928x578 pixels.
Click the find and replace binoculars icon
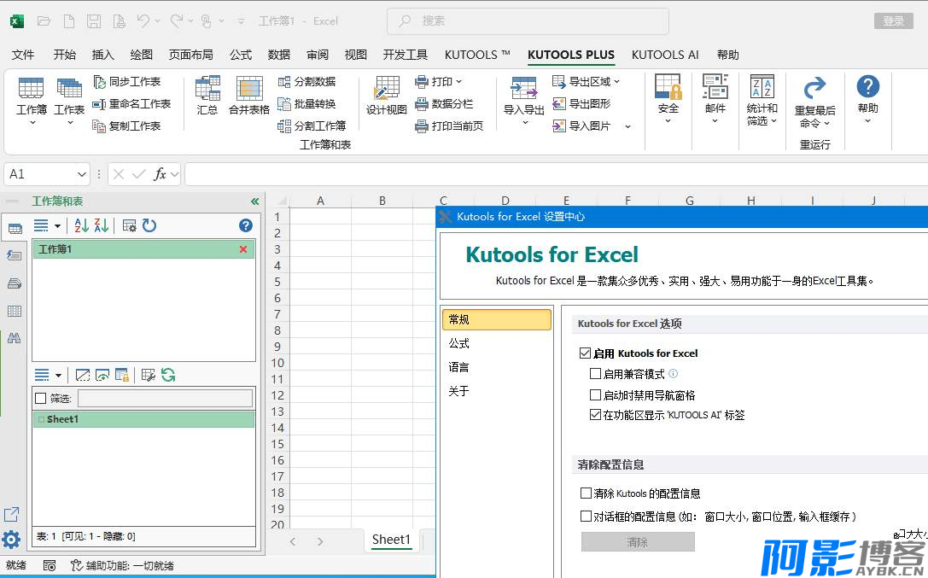click(14, 338)
